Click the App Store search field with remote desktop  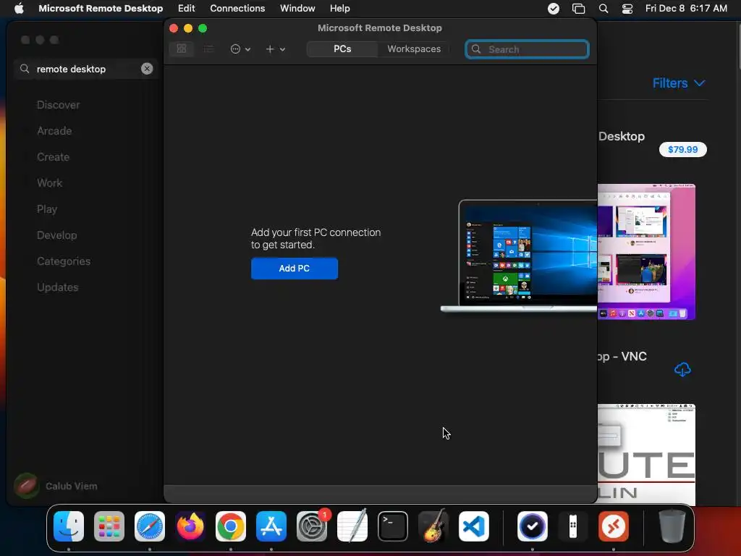click(x=85, y=69)
